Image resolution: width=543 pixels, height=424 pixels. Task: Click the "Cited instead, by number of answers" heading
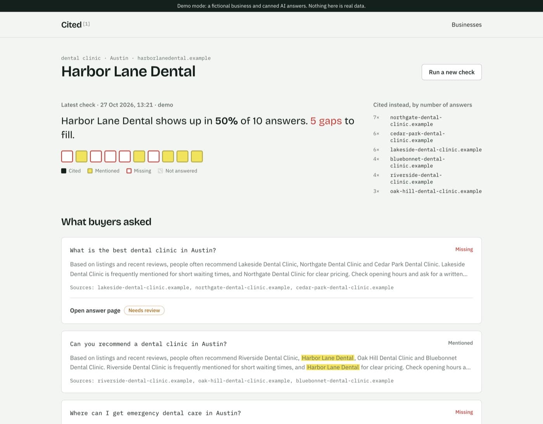(x=423, y=105)
